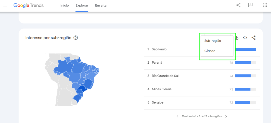
Task: Select the Explorar tab
Action: coord(82,6)
